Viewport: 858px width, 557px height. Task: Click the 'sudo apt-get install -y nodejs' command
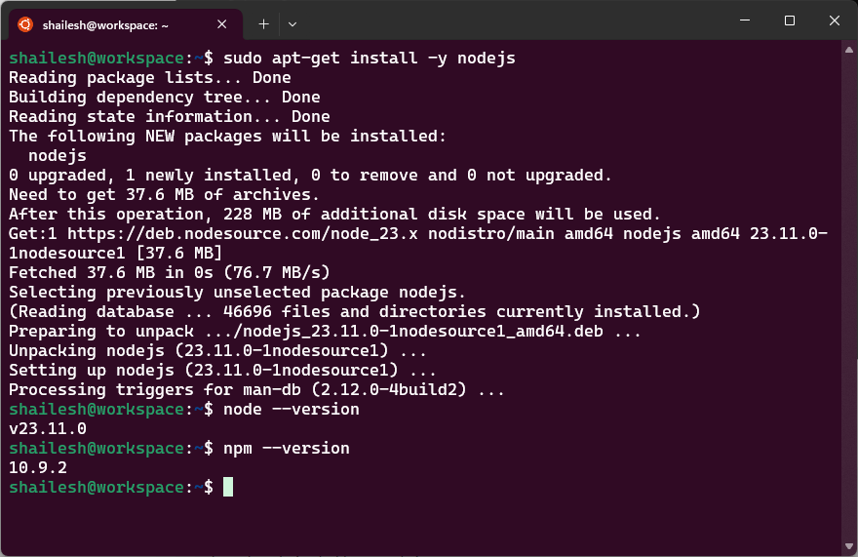coord(370,59)
